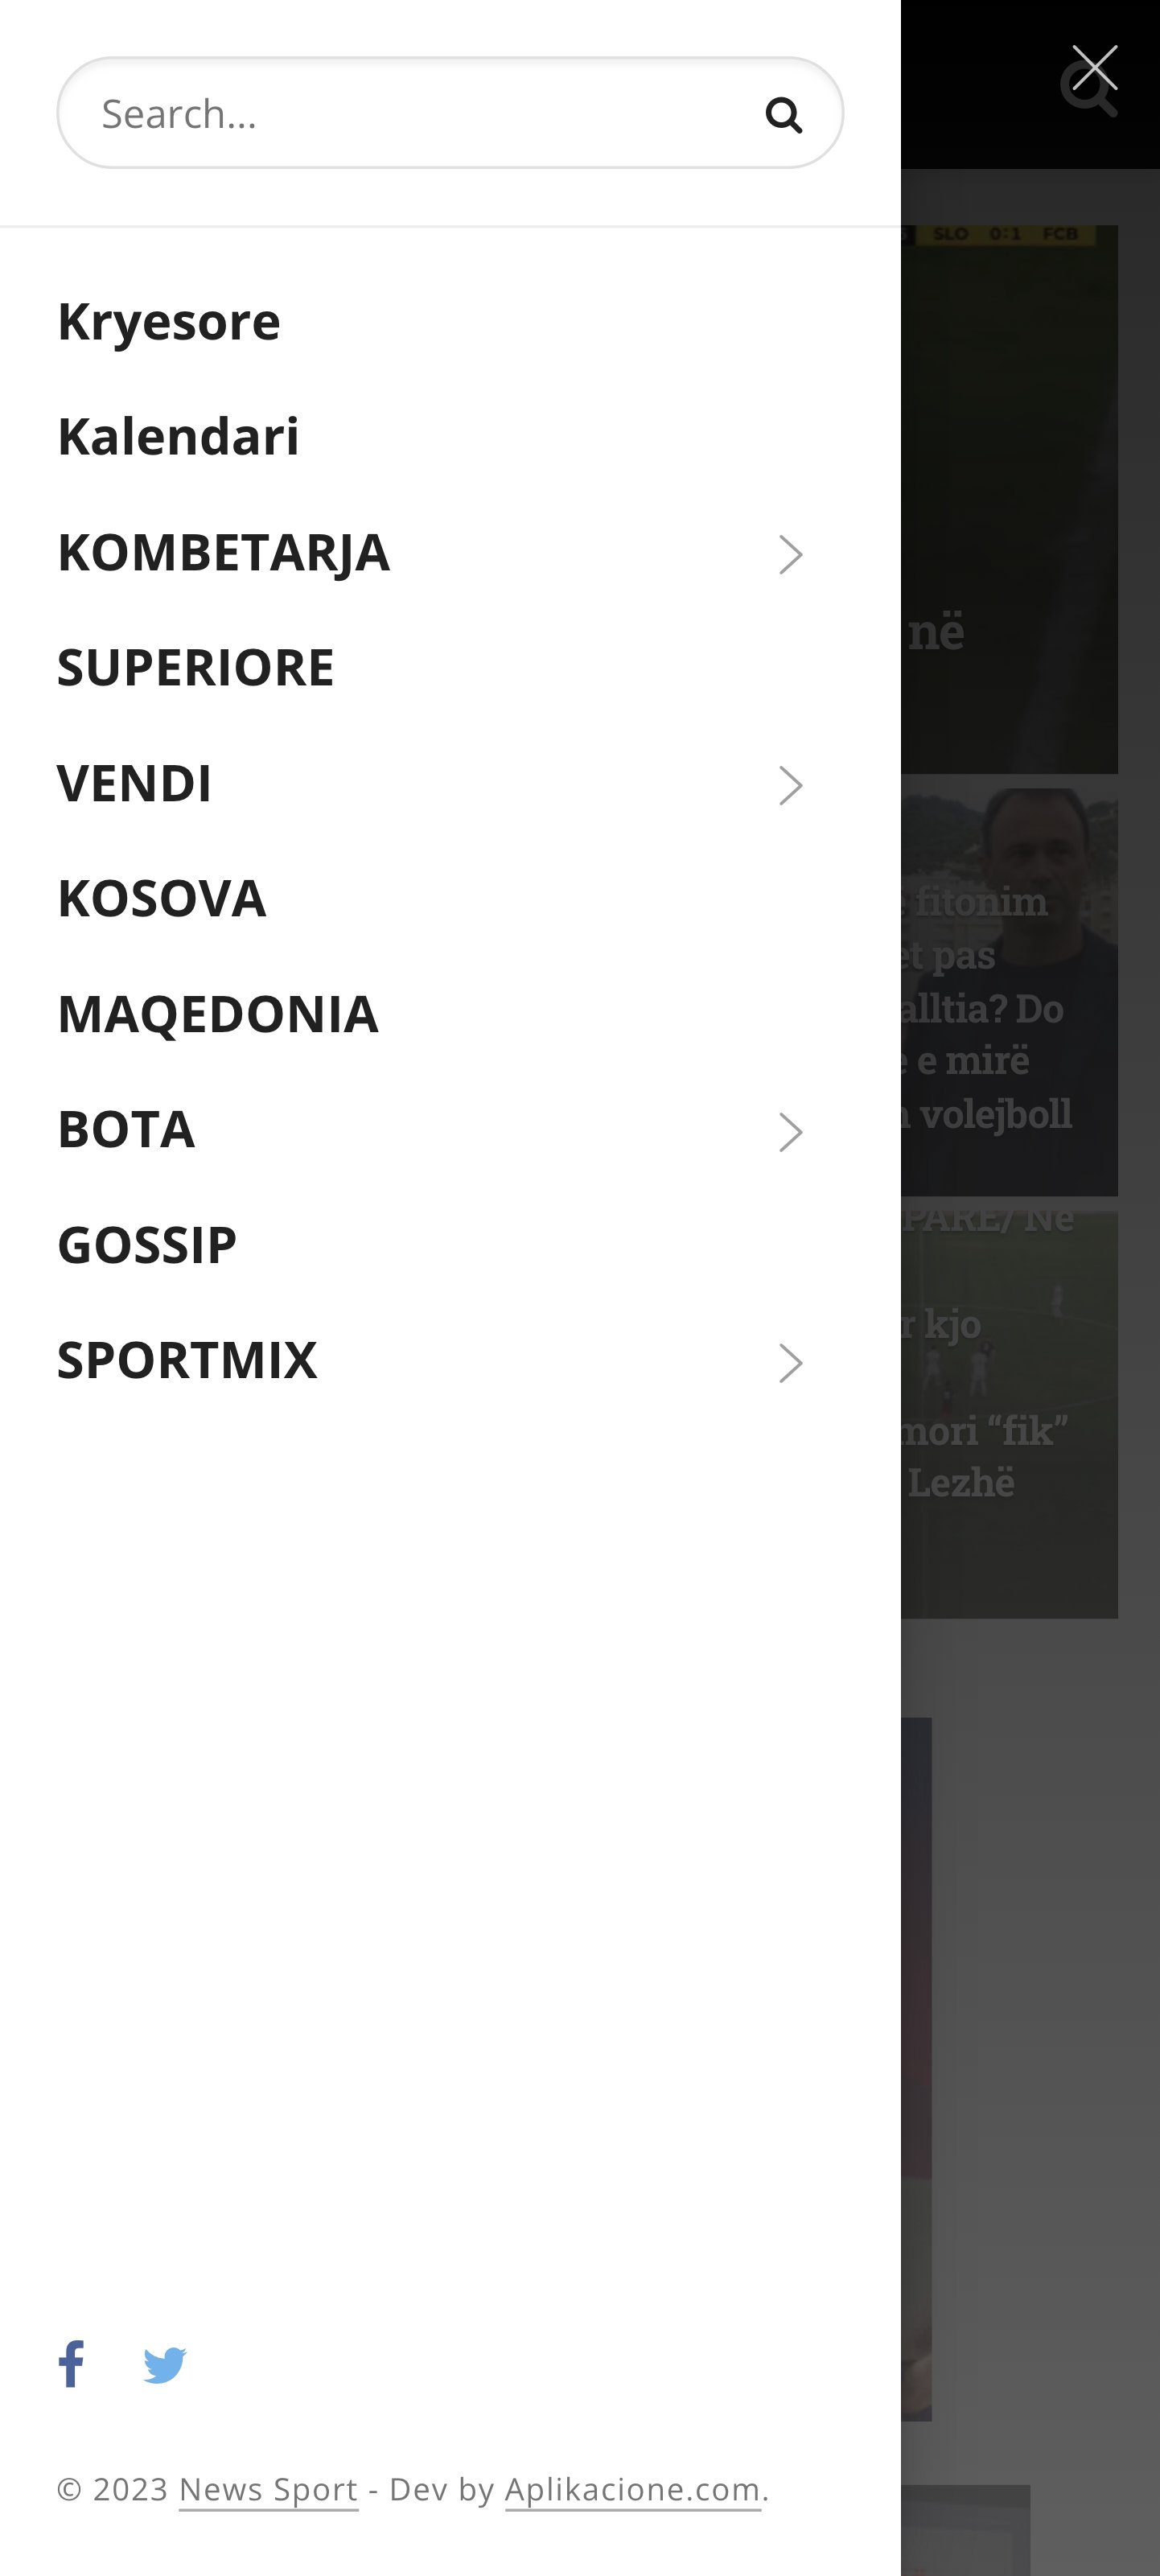
Task: Follow the Aplikacione.com link
Action: (x=632, y=2489)
